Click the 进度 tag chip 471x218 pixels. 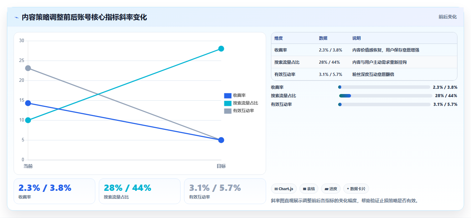[x=331, y=189]
